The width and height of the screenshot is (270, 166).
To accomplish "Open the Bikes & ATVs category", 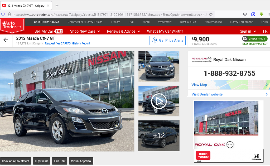I will (x=188, y=22).
